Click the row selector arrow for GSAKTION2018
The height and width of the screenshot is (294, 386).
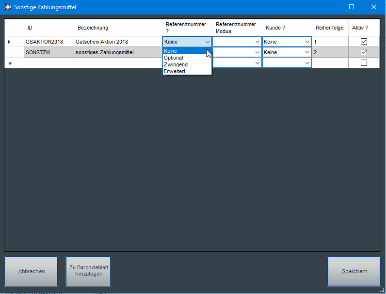tap(9, 42)
